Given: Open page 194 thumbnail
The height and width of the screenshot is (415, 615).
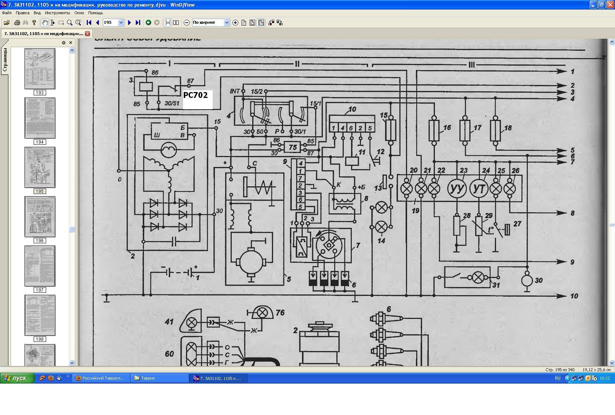Looking at the screenshot, I should point(40,118).
